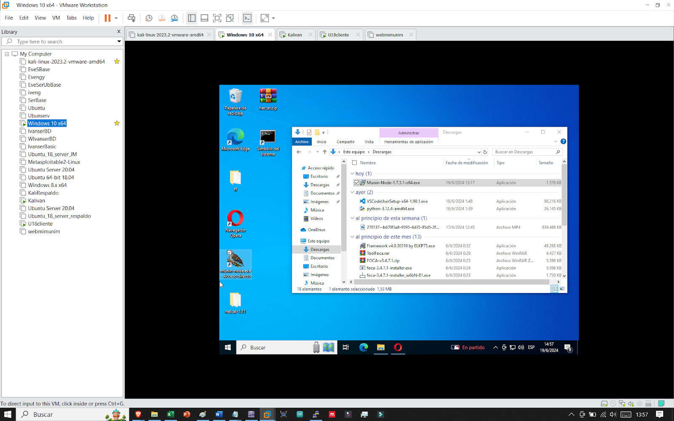Collapse the hoy (1) group
674x421 pixels.
click(352, 173)
